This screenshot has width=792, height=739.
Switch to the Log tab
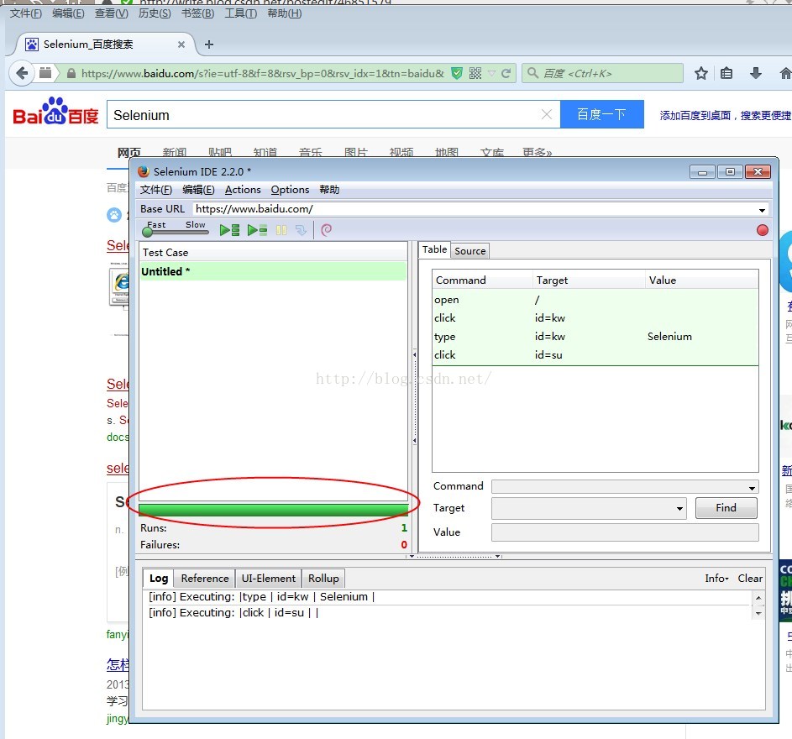pos(159,579)
